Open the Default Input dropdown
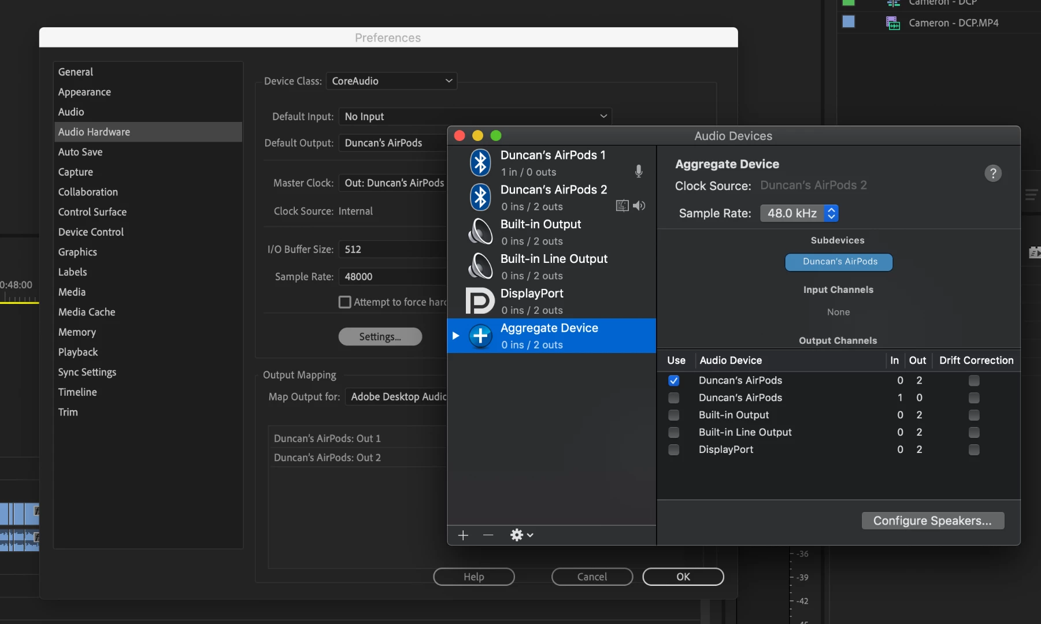 (475, 117)
